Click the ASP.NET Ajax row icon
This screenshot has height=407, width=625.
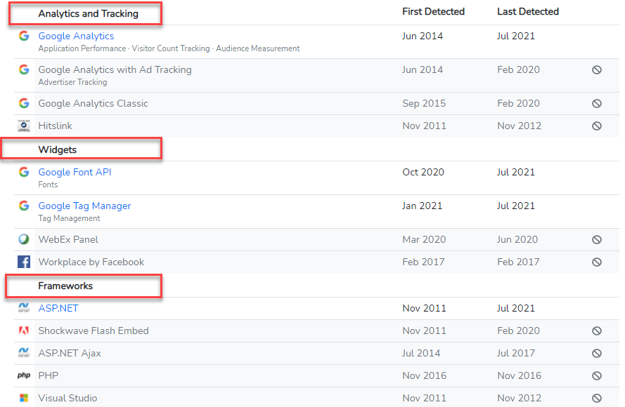(24, 353)
